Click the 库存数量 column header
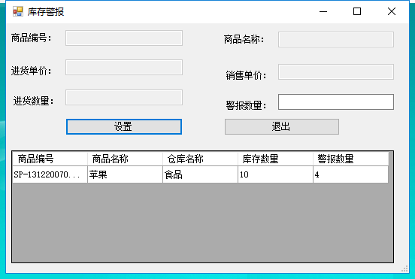Image resolution: width=415 pixels, height=279 pixels. (275, 159)
